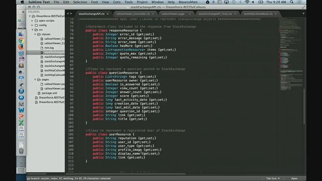Click the vertical scrollbar in editor
322x181 pixels.
pos(304,106)
